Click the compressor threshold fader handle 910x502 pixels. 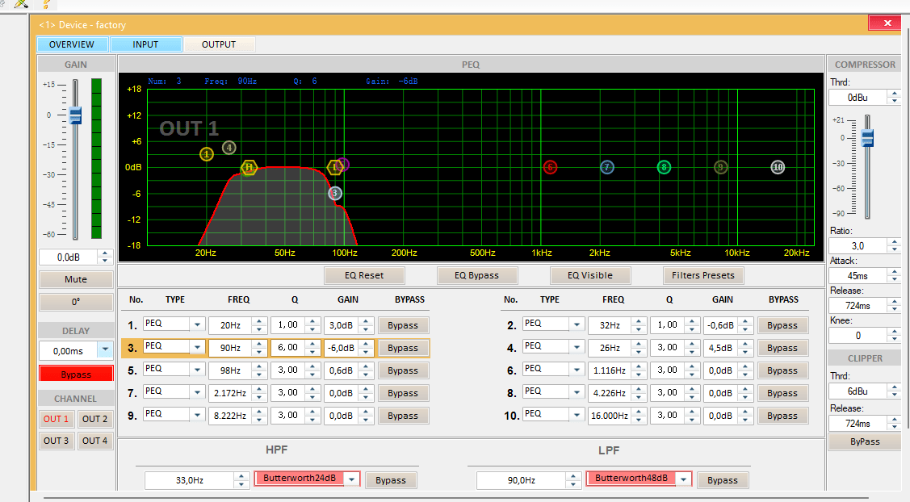pyautogui.click(x=867, y=138)
